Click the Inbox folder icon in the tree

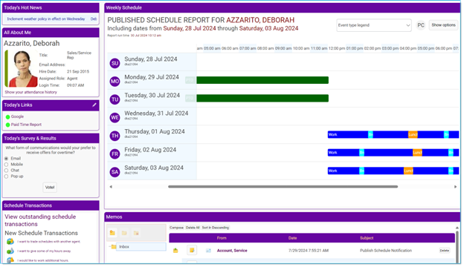point(114,247)
